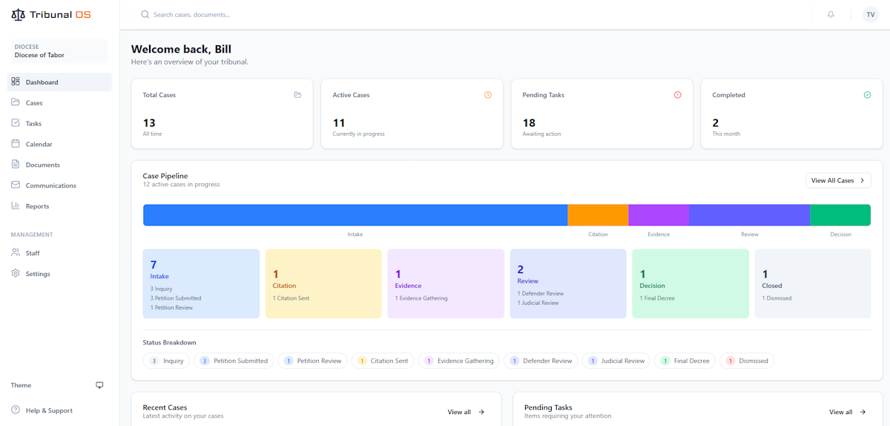Expand the Diocese of Tabor selector

point(59,51)
